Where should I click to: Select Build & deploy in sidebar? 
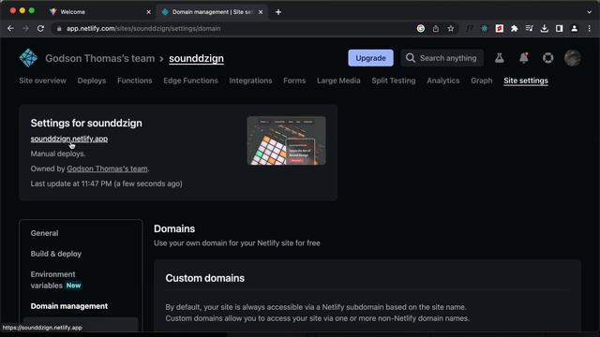56,254
